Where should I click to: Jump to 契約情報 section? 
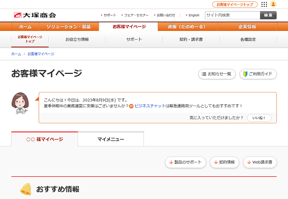224,162
